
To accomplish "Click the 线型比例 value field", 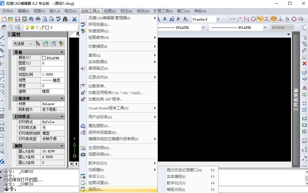I will (53, 74).
